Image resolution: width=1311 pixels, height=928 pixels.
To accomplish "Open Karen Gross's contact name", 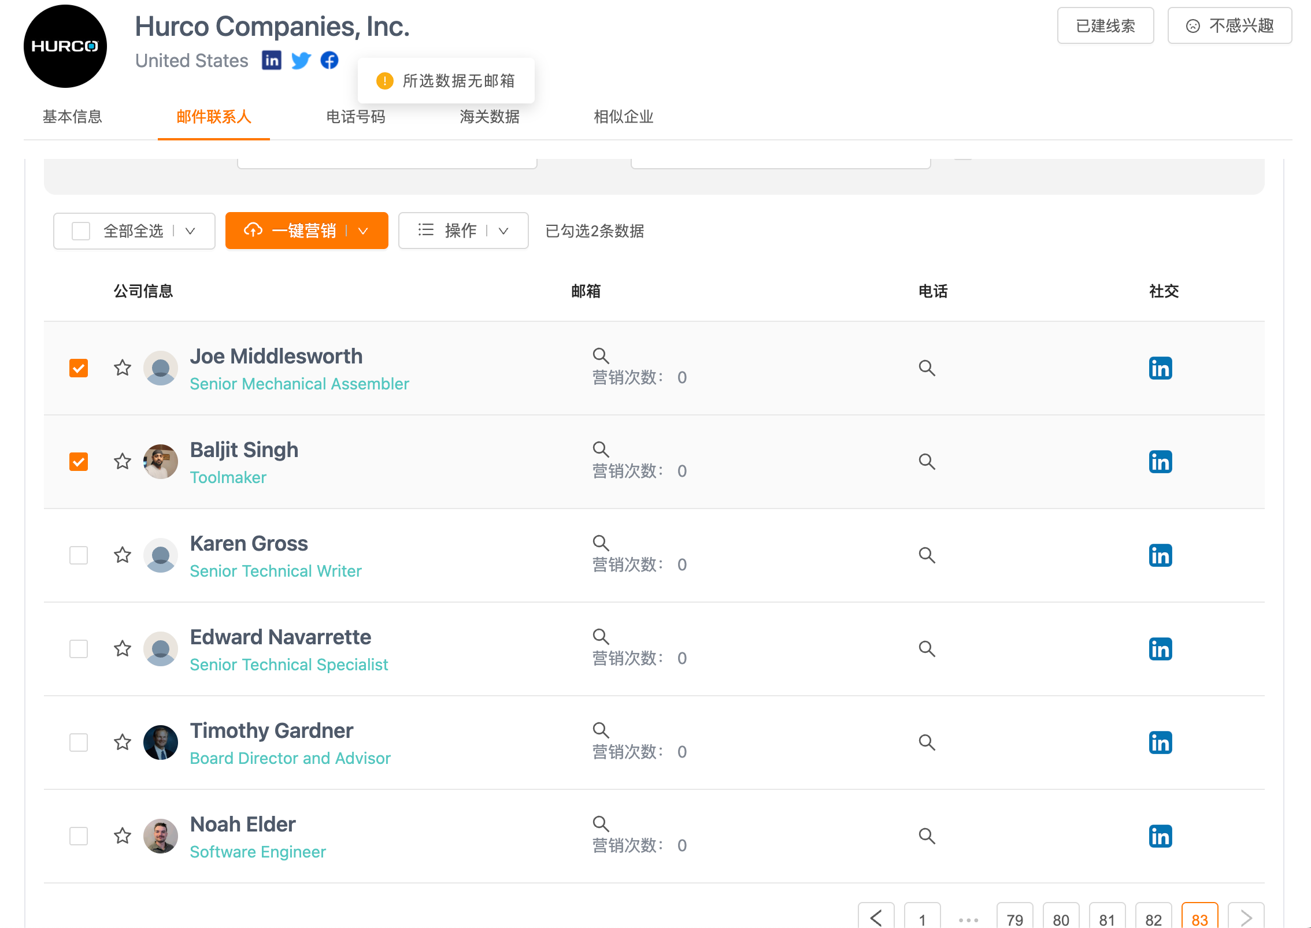I will (x=249, y=543).
